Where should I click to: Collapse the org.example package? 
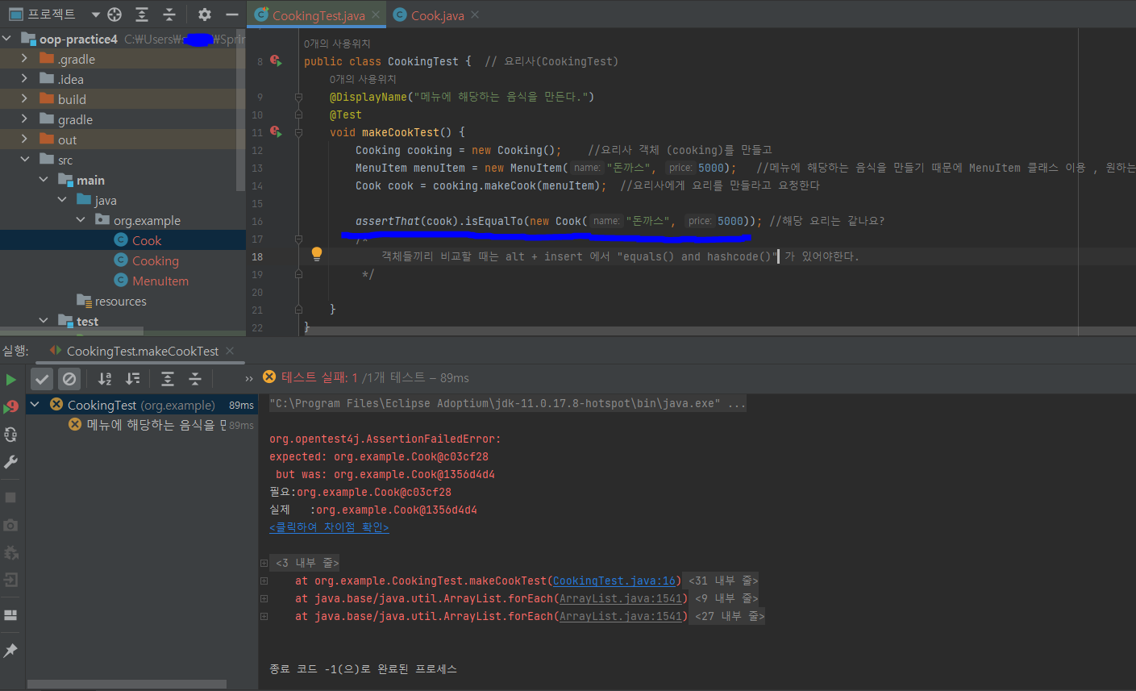point(81,219)
